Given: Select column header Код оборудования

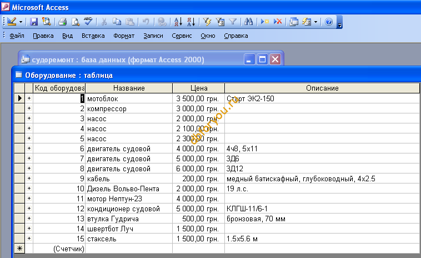Looking at the screenshot, I should 59,88.
